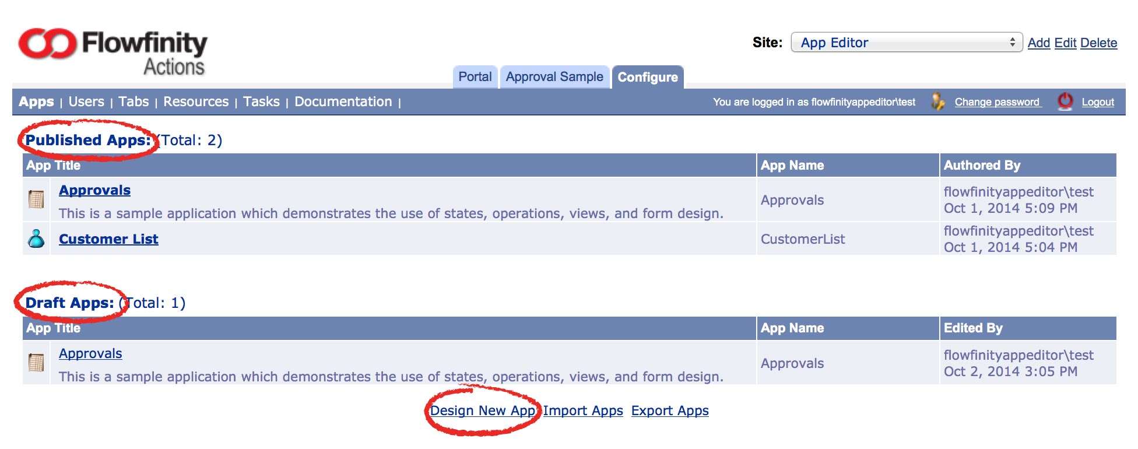Click the published Approvals description text
Viewport: 1138px width, 449px height.
click(x=391, y=213)
